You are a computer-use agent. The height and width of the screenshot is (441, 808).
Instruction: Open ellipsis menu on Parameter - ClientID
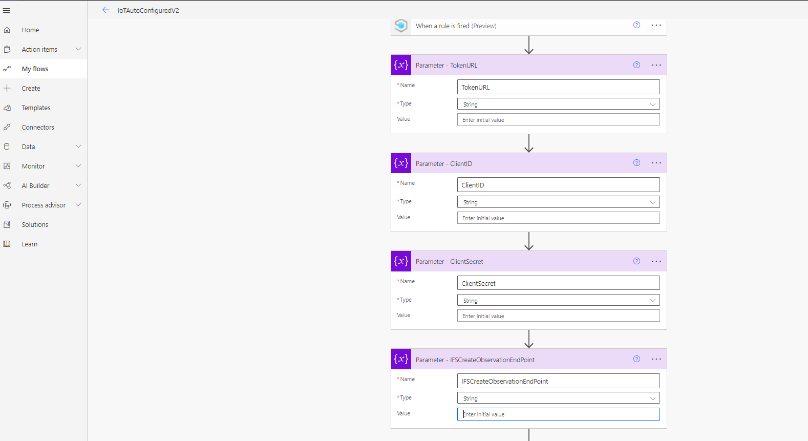(x=656, y=163)
